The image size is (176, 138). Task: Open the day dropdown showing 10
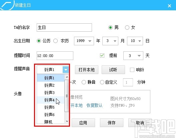click(135, 41)
